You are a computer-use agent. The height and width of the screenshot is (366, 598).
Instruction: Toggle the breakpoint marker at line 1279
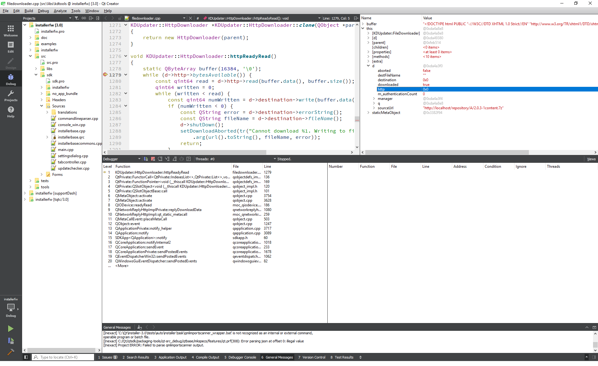105,75
